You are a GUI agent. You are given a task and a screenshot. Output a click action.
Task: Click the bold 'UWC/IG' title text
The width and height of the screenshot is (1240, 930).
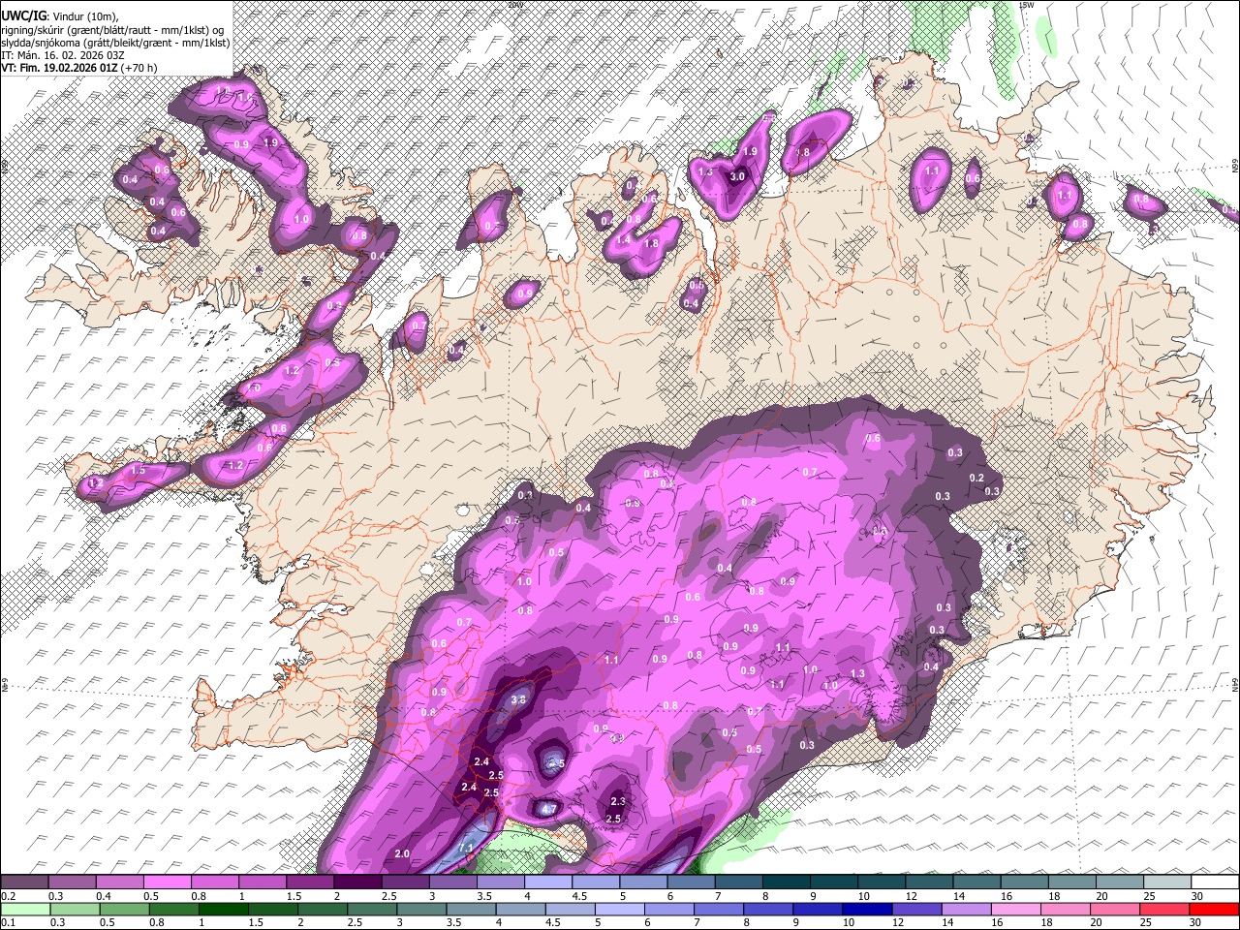23,15
